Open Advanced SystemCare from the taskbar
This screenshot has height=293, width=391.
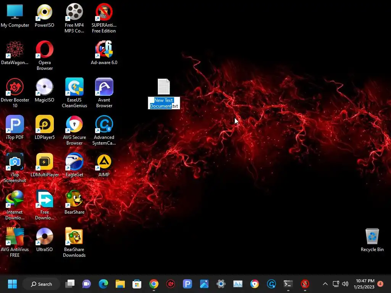[x=271, y=284]
